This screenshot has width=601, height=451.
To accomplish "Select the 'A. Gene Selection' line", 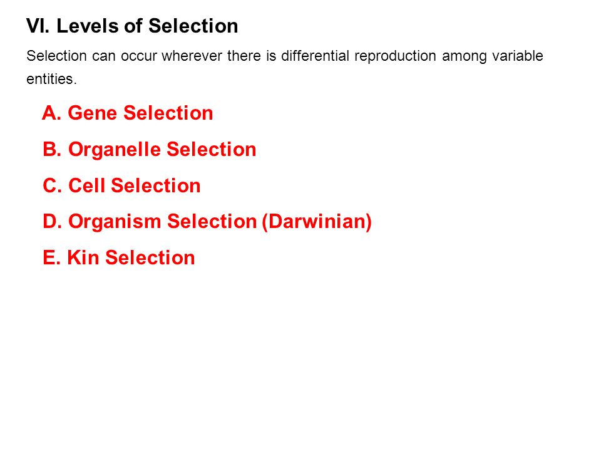I will point(127,113).
